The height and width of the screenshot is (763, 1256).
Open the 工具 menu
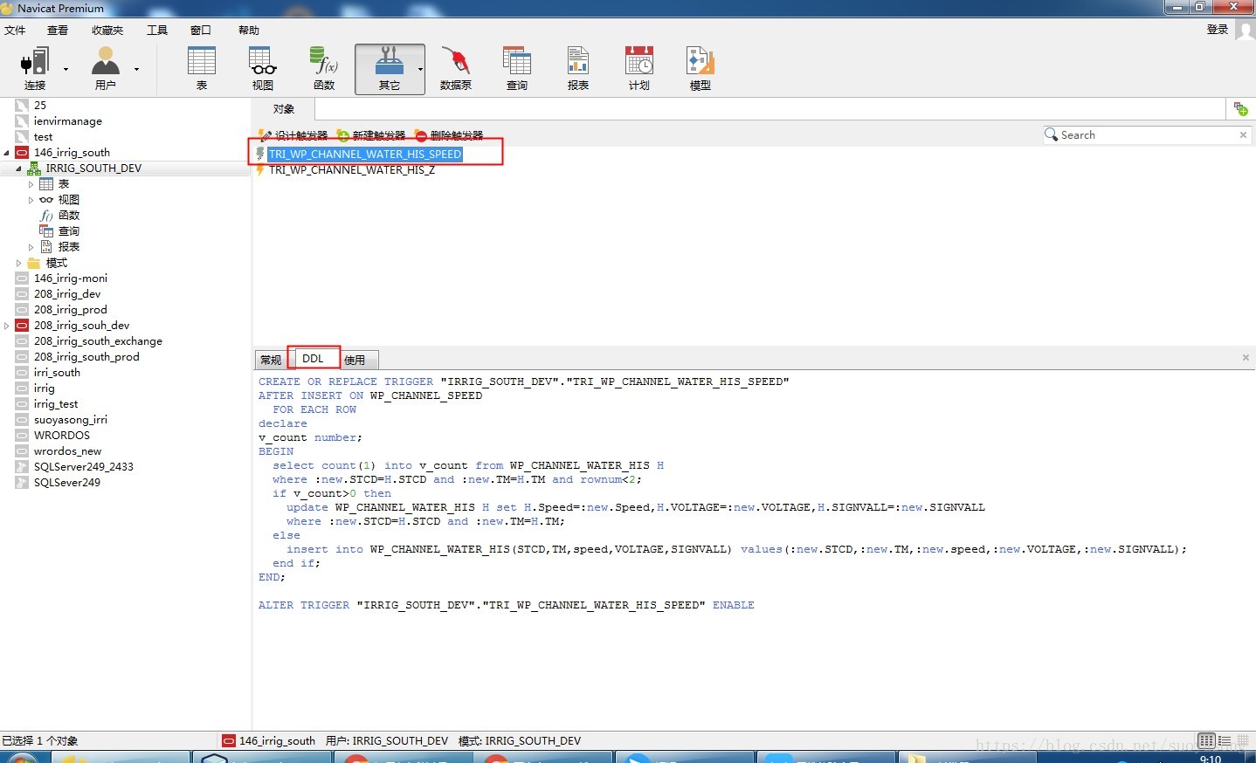tap(157, 30)
